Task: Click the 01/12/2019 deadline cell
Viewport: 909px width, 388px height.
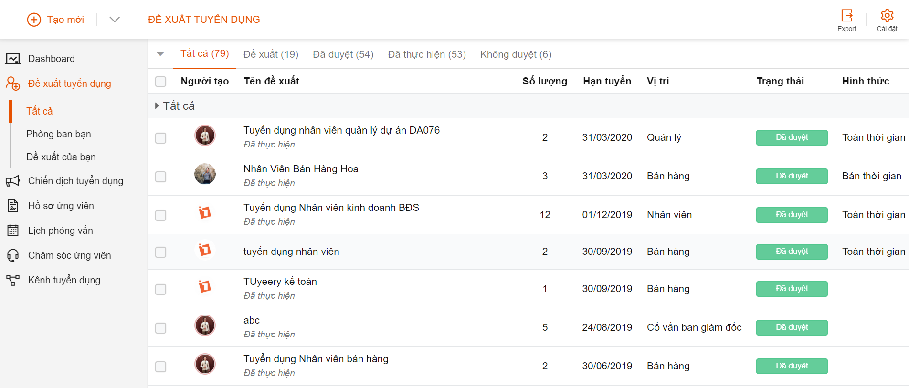Action: coord(607,215)
